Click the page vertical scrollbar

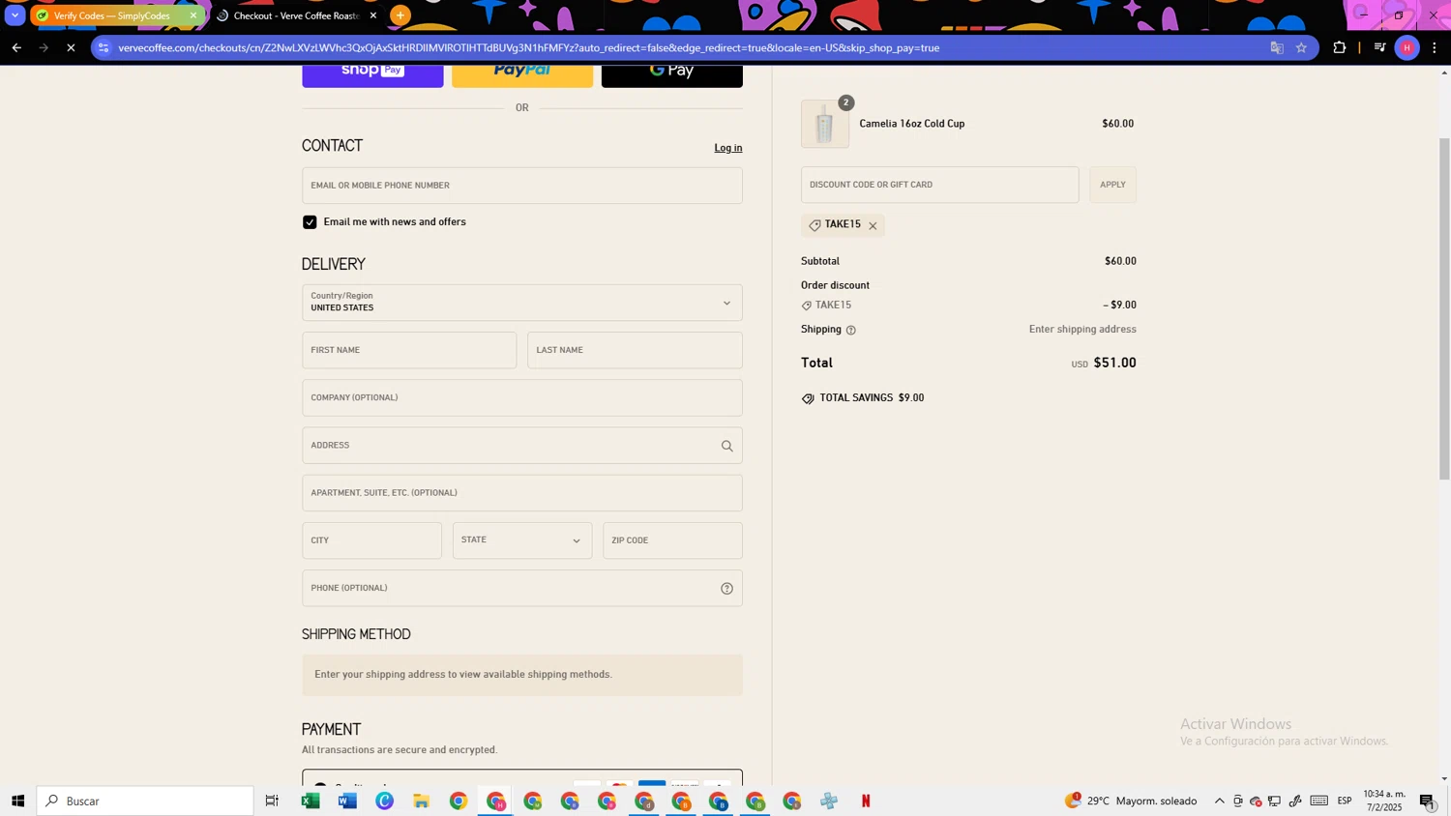click(x=1444, y=309)
